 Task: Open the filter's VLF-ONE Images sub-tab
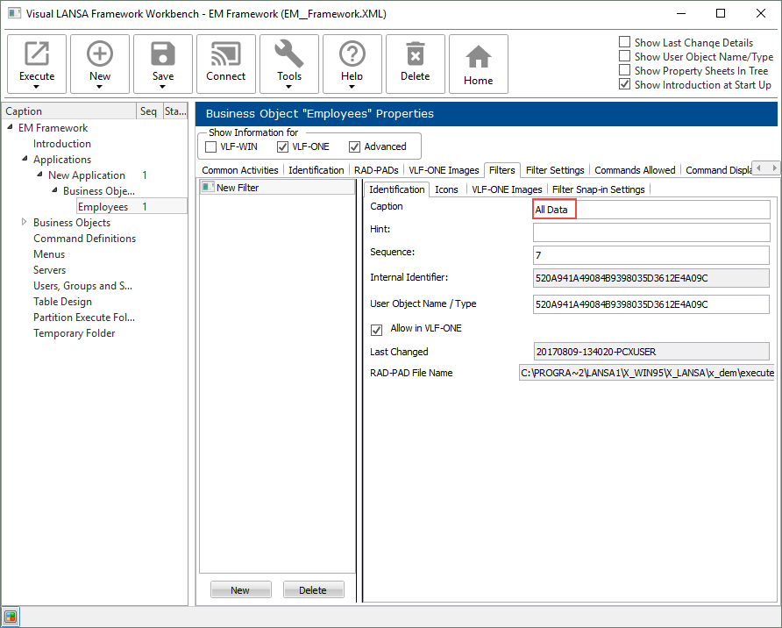[507, 189]
